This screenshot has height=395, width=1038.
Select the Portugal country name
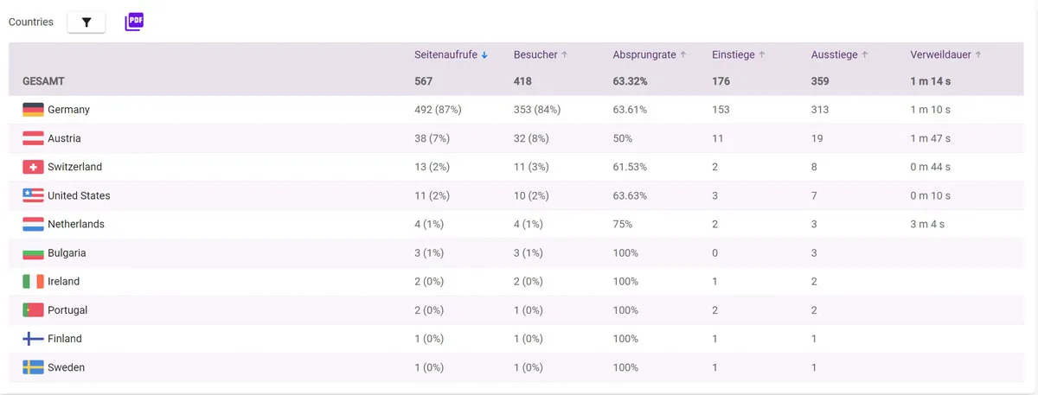tap(67, 310)
